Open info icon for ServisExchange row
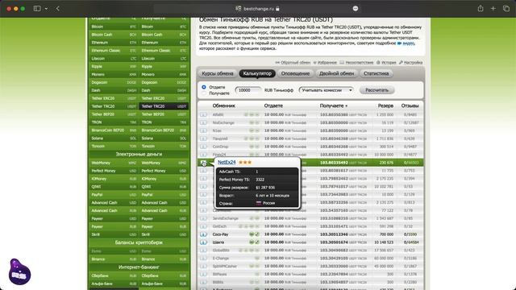The image size is (516, 290). tap(203, 218)
